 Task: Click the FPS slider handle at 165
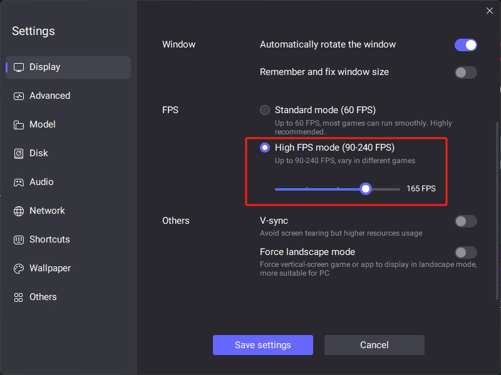[366, 189]
